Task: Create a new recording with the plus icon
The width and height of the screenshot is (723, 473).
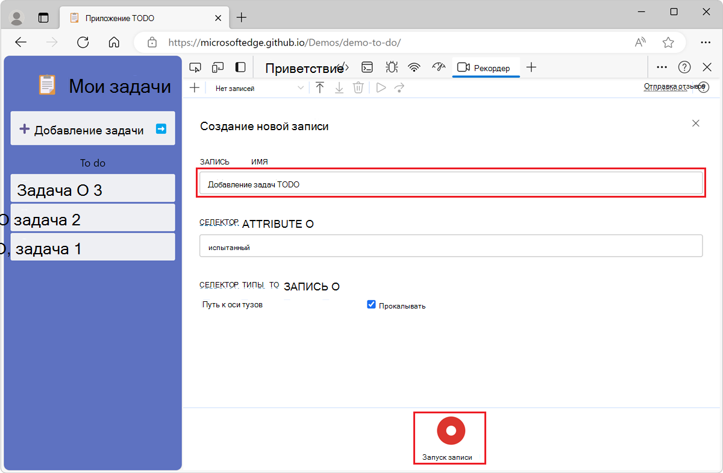Action: [194, 87]
